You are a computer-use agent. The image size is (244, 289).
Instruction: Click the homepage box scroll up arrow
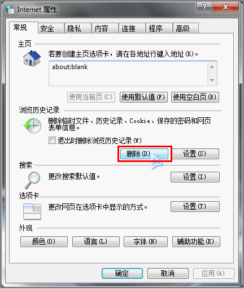point(212,67)
